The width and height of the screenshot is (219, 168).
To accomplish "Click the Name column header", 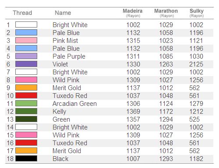I will tap(63, 13).
